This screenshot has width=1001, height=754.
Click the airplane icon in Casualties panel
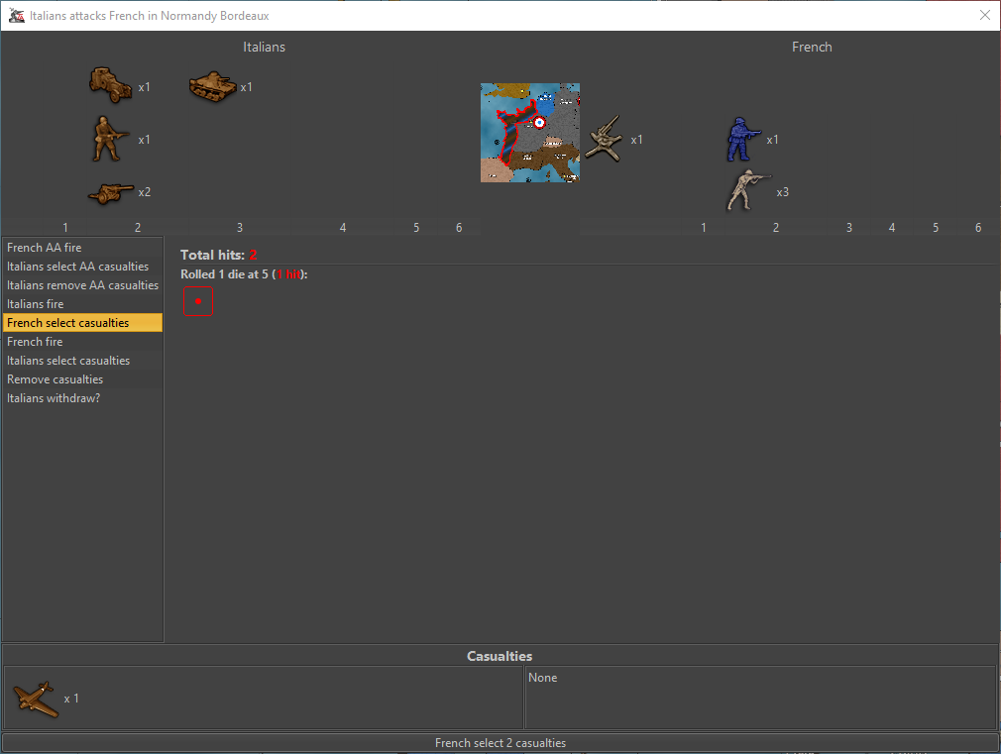pos(36,699)
